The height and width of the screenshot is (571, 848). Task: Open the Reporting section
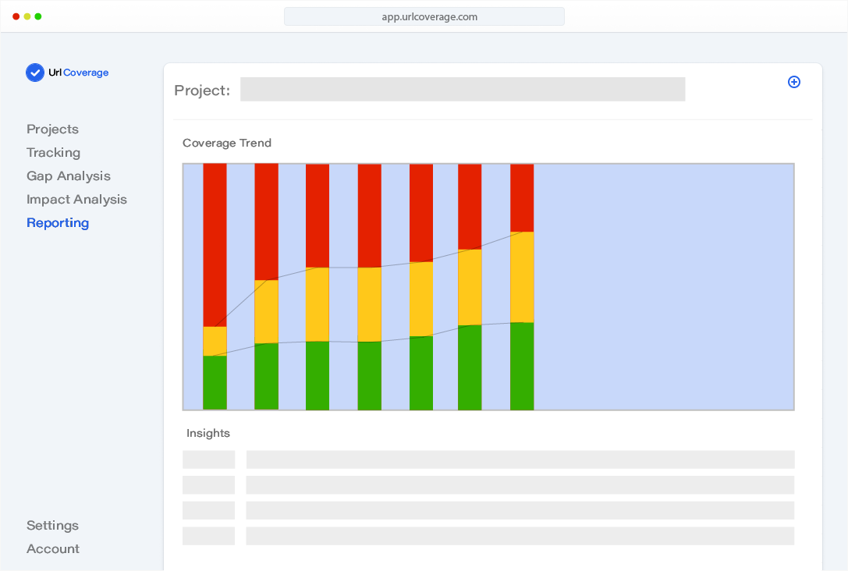pyautogui.click(x=58, y=223)
